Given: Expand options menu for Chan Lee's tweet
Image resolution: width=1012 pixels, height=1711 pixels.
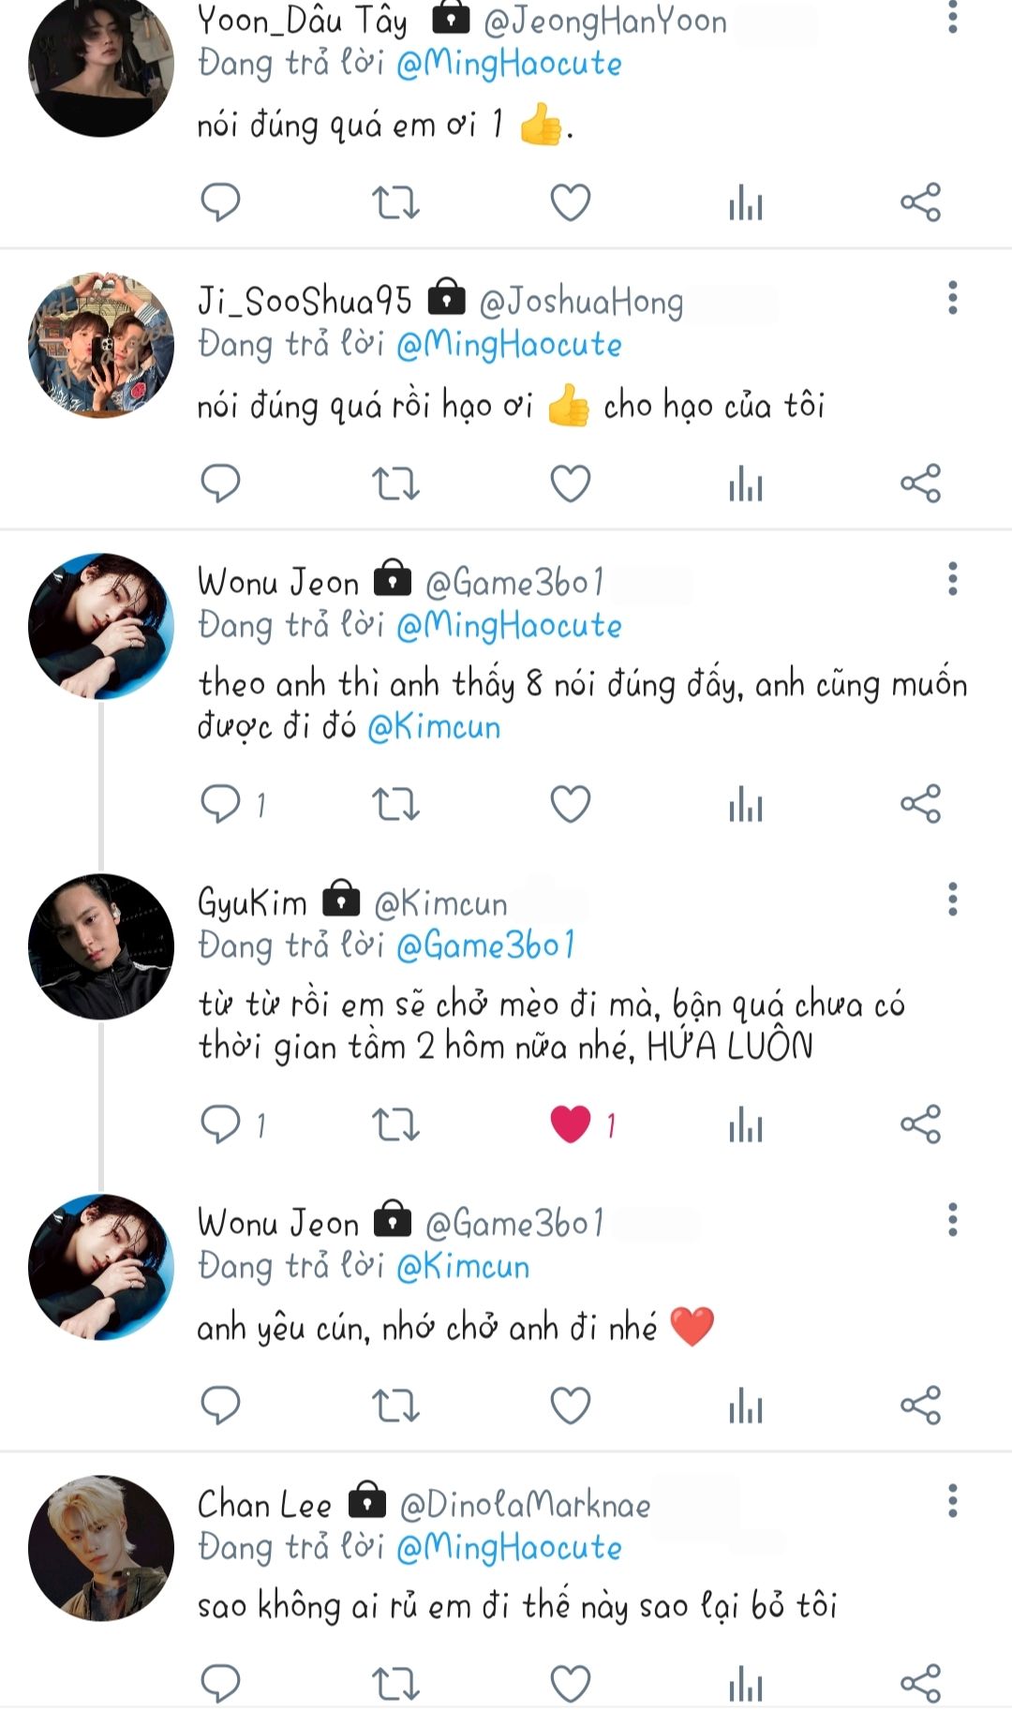Looking at the screenshot, I should (x=953, y=1501).
